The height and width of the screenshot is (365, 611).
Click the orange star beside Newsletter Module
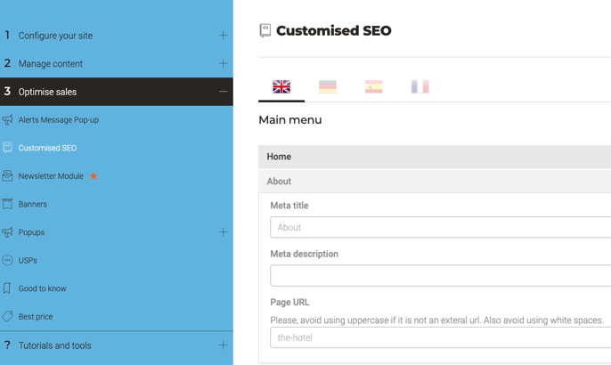[94, 176]
